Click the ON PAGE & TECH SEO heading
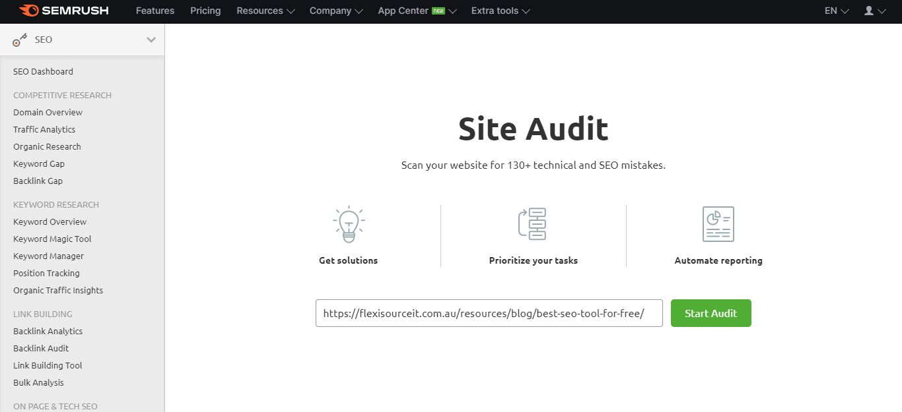 pos(55,406)
